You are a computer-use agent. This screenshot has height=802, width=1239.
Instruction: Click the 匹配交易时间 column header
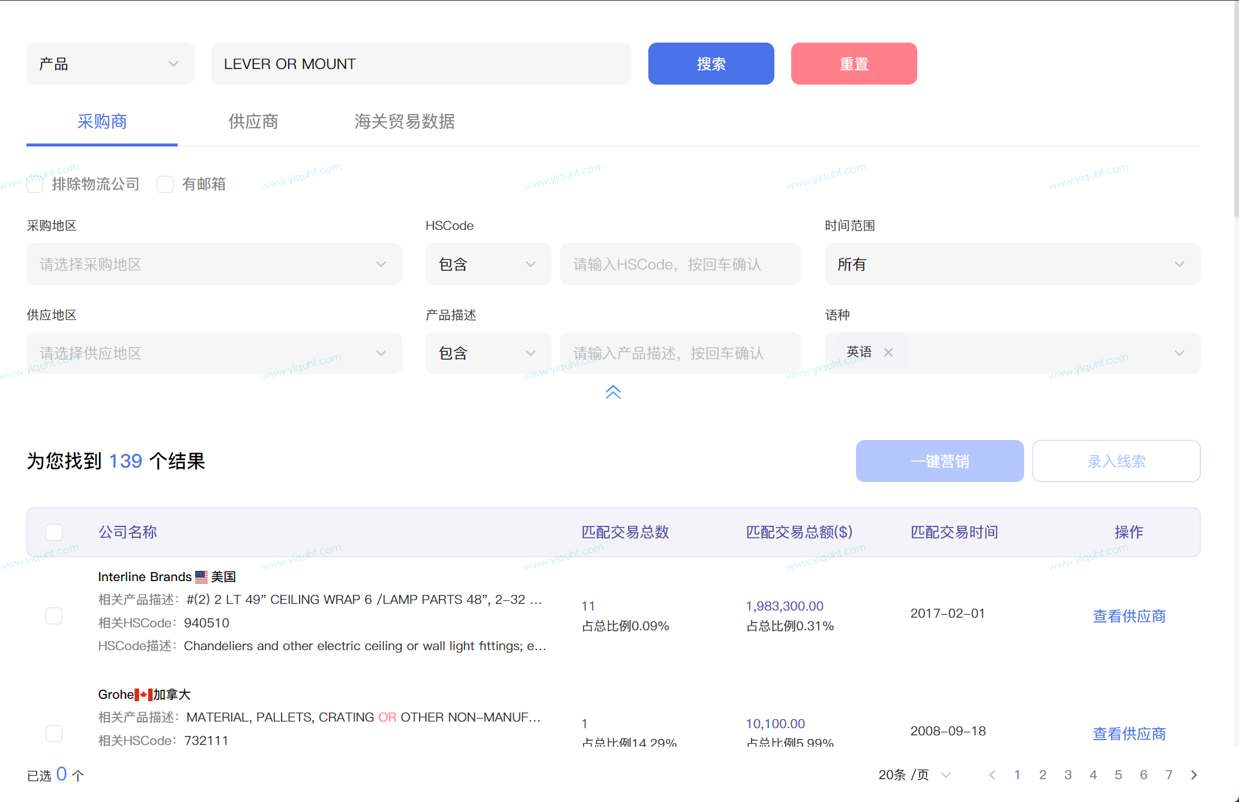[954, 532]
